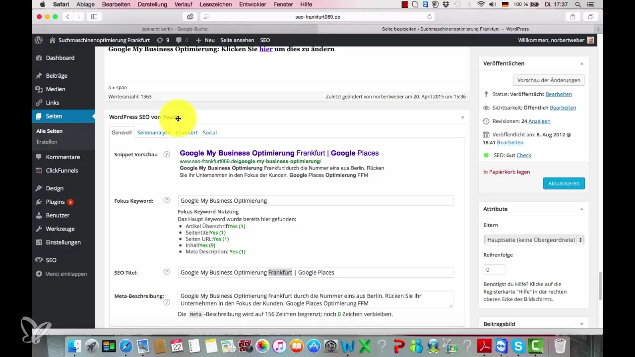The height and width of the screenshot is (357, 635).
Task: Click into the Fokus Keyword field
Action: [316, 201]
